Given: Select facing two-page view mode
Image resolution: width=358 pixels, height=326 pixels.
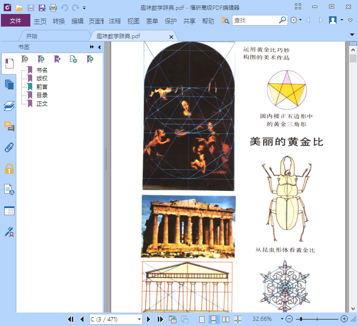Looking at the screenshot, I should click(x=225, y=319).
